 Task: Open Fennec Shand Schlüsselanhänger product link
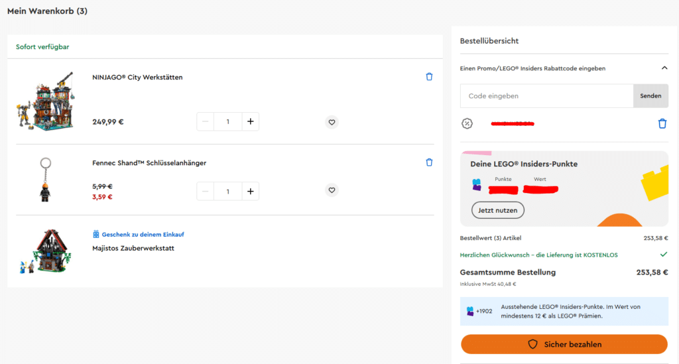coord(149,163)
